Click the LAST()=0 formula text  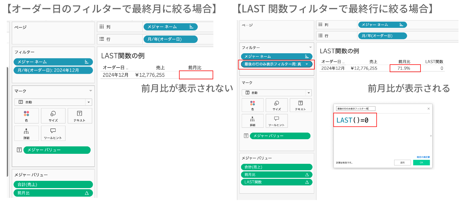(x=352, y=120)
